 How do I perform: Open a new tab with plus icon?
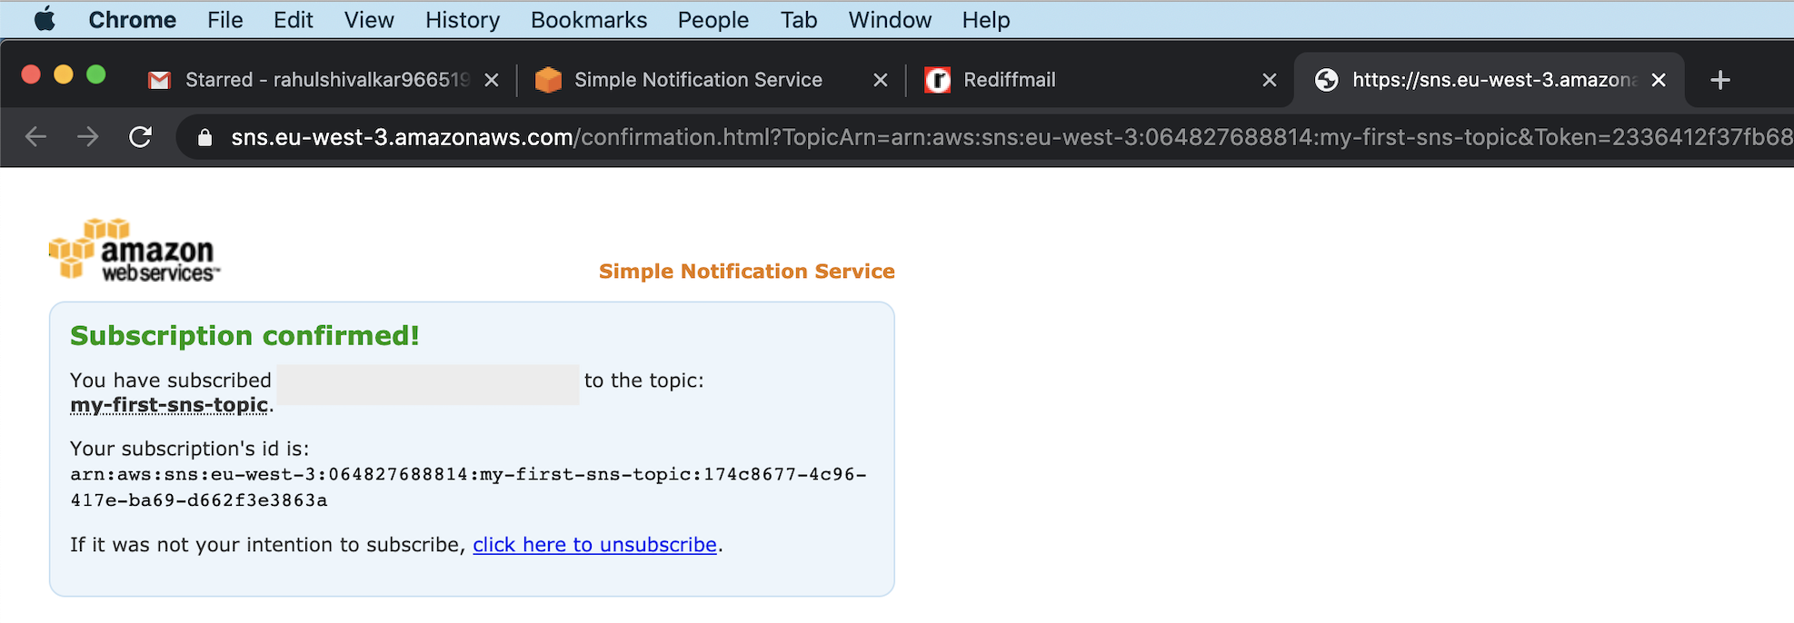coord(1719,80)
